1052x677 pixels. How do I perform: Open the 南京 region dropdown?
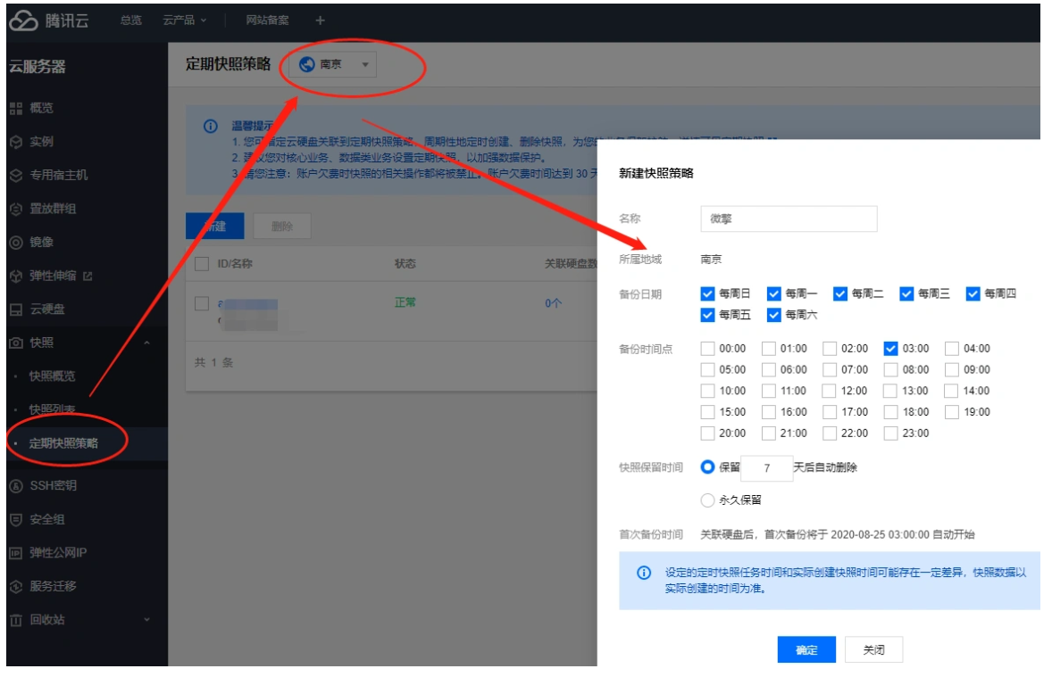(333, 64)
